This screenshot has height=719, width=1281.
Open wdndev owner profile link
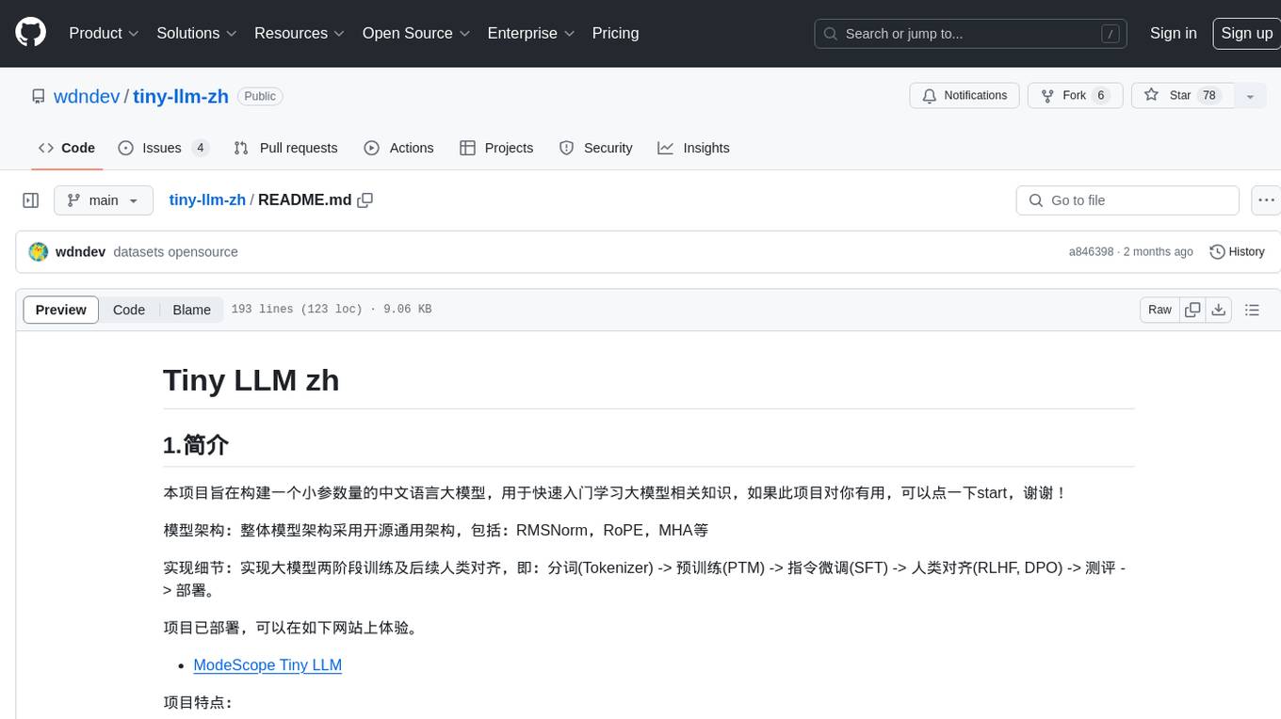87,96
